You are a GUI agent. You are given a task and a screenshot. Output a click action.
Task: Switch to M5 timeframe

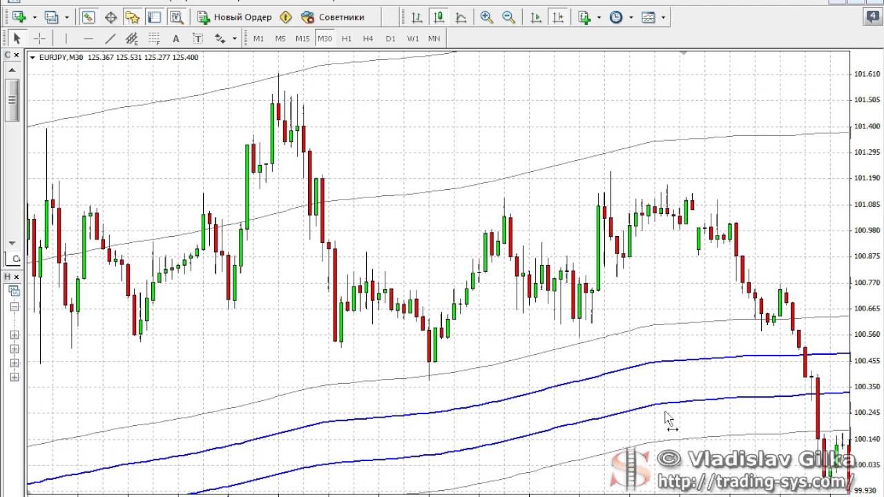tap(280, 39)
